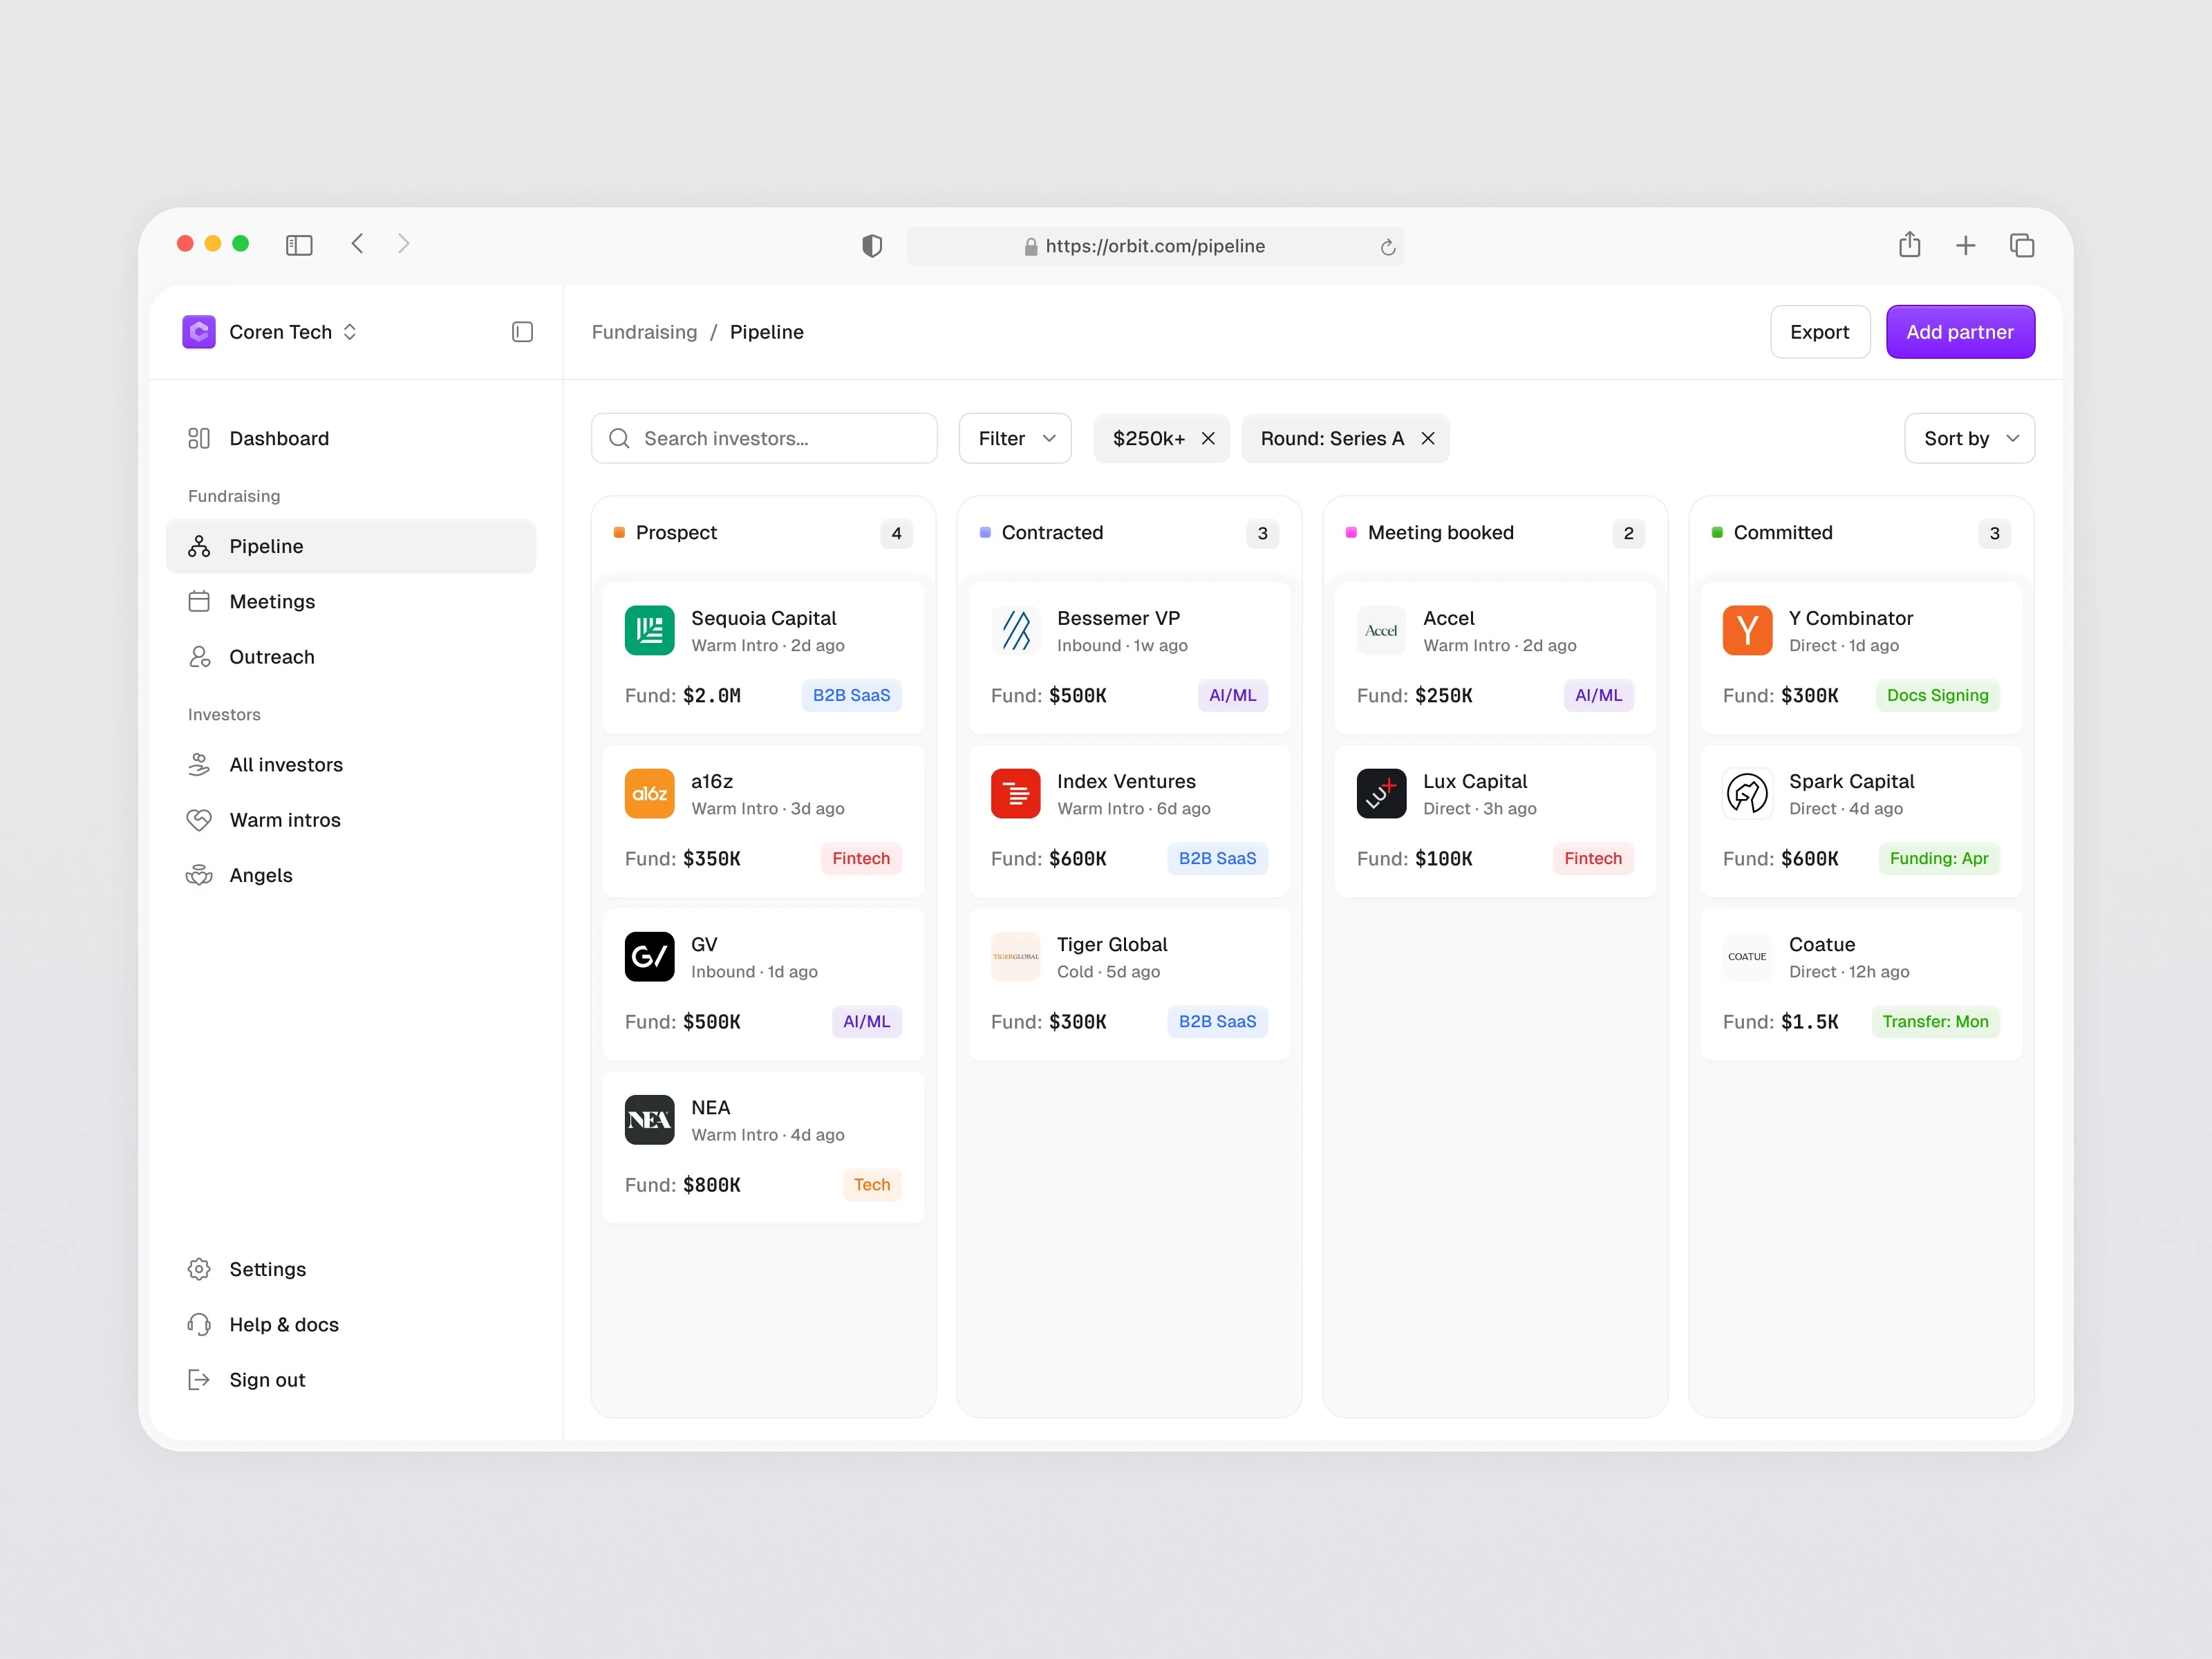Click the Coatue logo
This screenshot has height=1659, width=2212.
pyautogui.click(x=1748, y=957)
